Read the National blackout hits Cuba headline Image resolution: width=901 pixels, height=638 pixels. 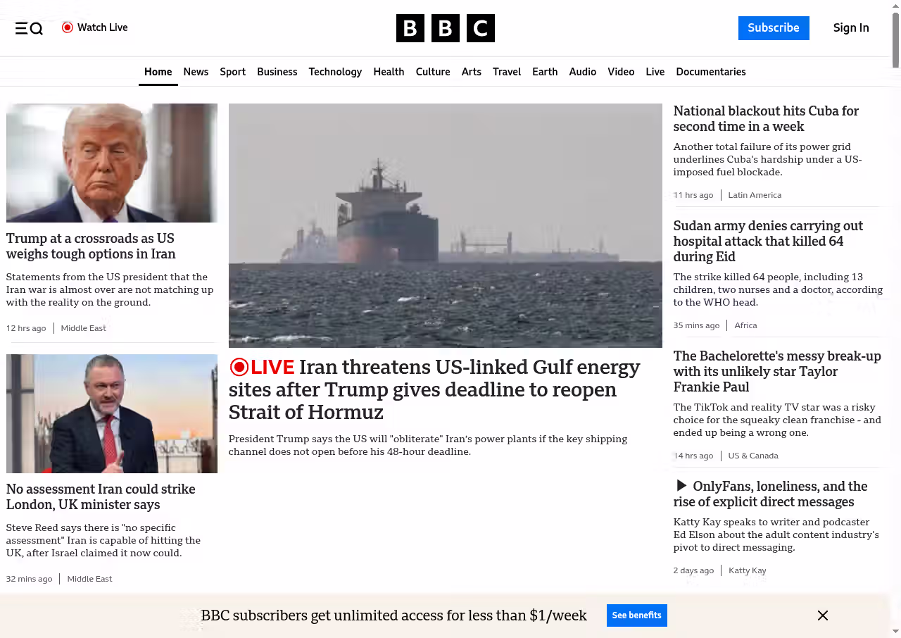(766, 118)
